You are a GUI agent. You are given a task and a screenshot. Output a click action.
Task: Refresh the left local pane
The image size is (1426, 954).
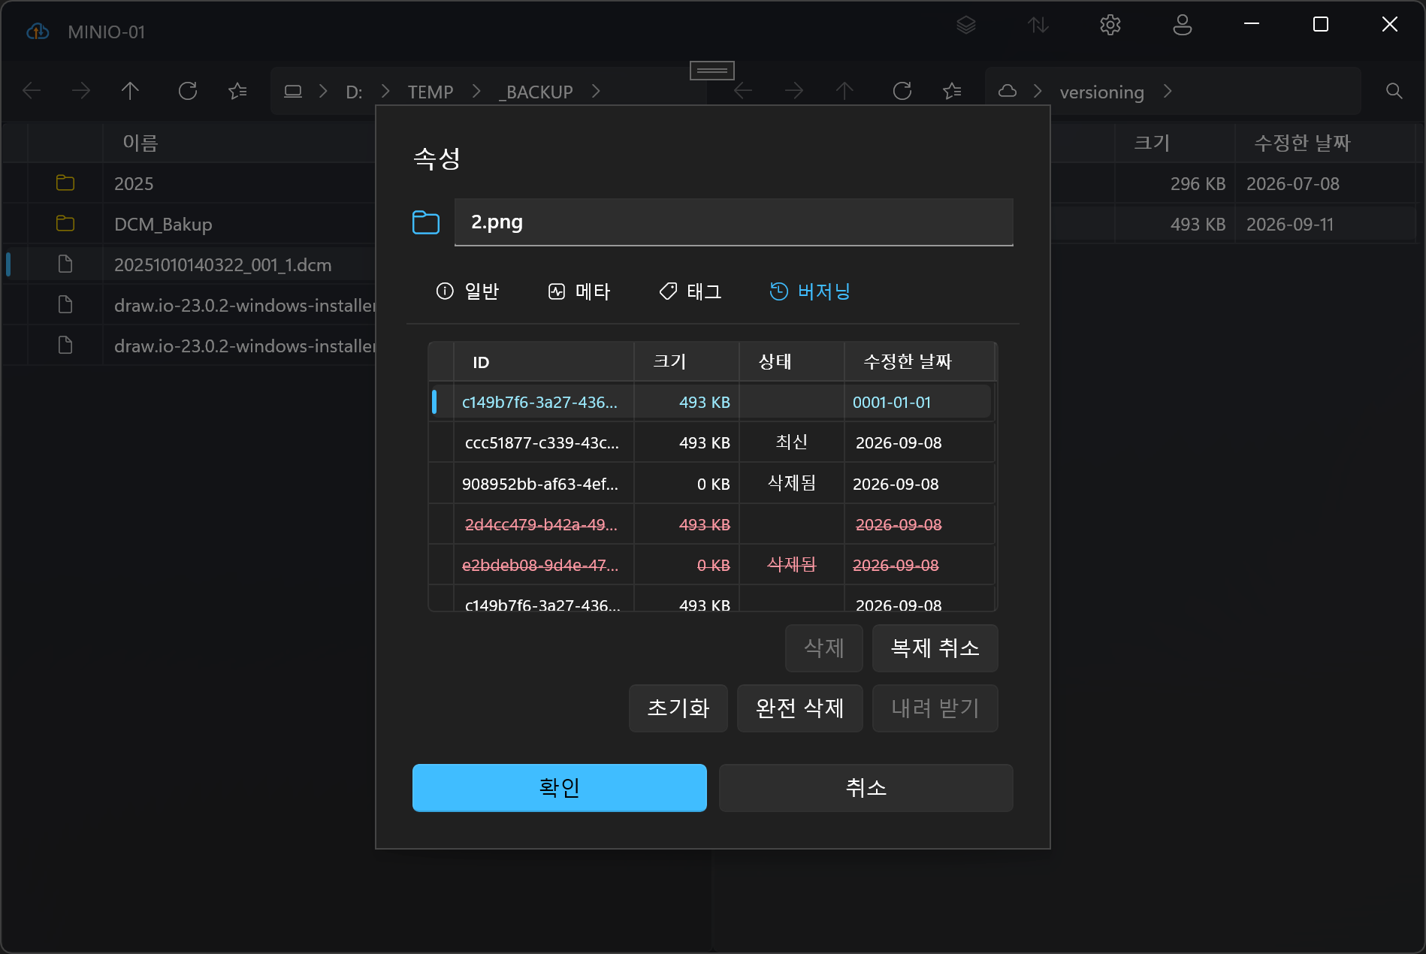(x=188, y=91)
